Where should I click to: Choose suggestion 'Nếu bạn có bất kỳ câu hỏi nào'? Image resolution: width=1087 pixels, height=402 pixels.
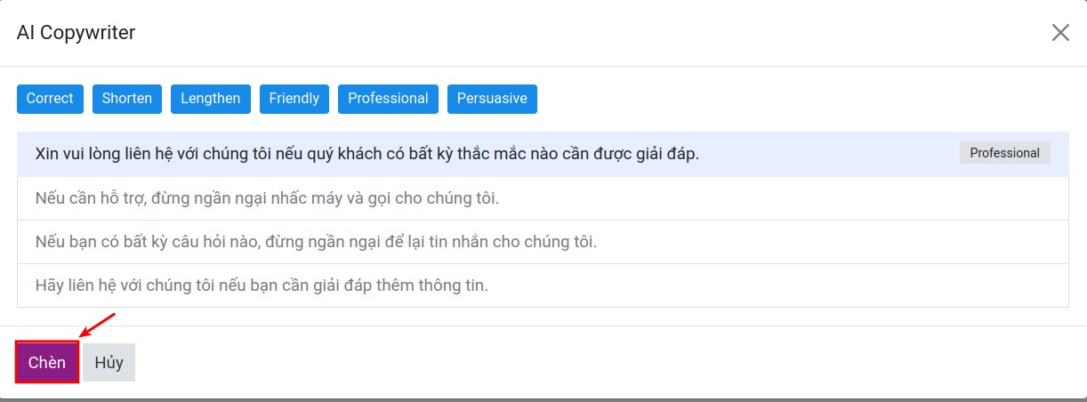click(543, 241)
